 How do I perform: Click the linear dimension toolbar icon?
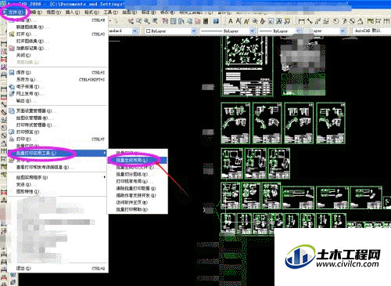[x=301, y=21]
